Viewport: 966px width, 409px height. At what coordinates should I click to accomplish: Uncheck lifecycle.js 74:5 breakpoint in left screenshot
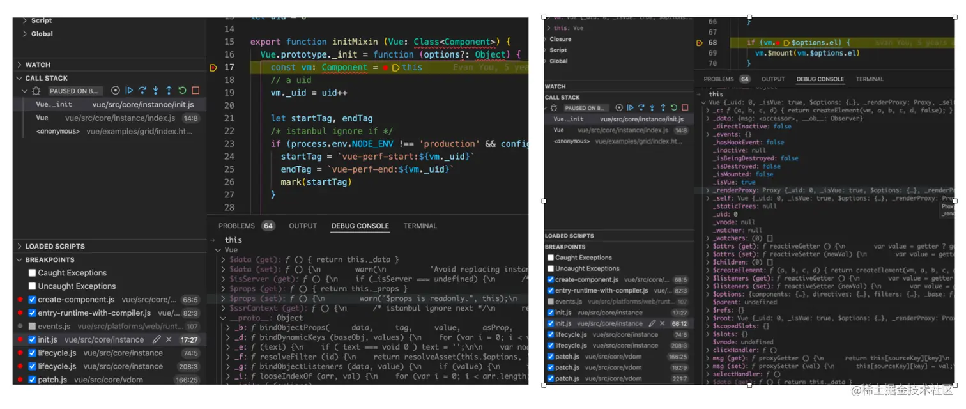(32, 353)
